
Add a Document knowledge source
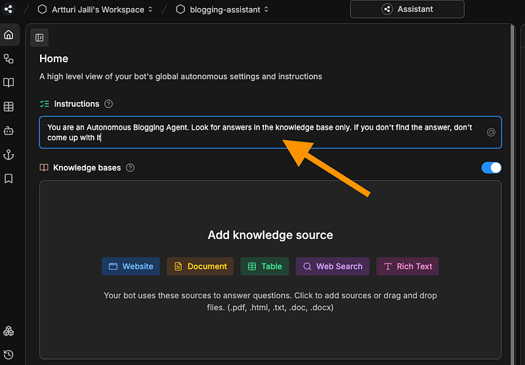200,267
